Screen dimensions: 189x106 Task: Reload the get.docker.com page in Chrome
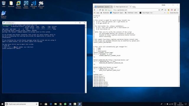click(100, 10)
